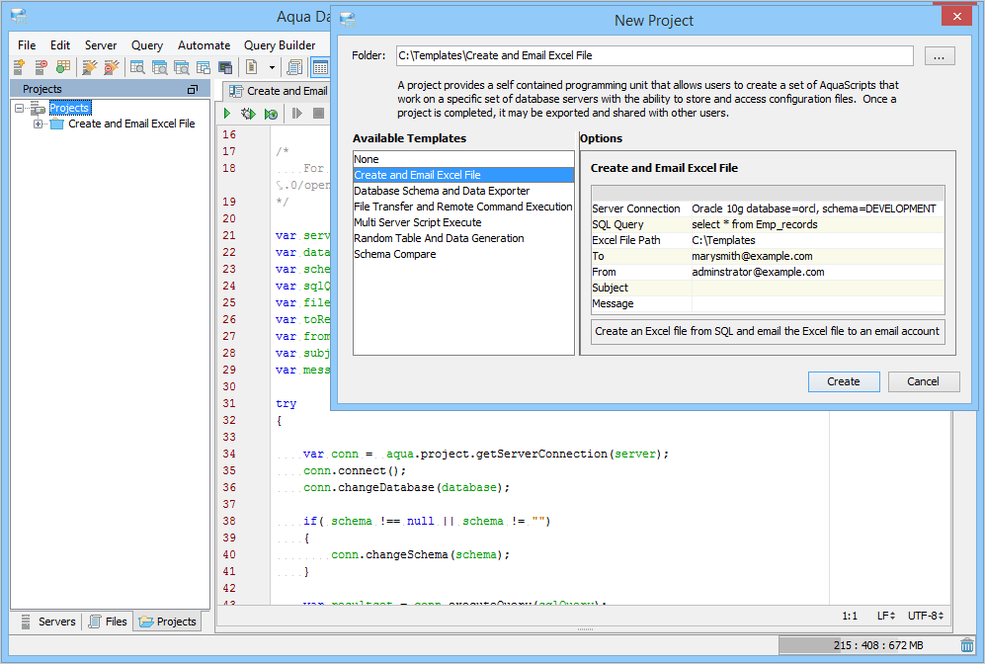Click the garbage collection trash icon
The image size is (985, 664).
(966, 645)
